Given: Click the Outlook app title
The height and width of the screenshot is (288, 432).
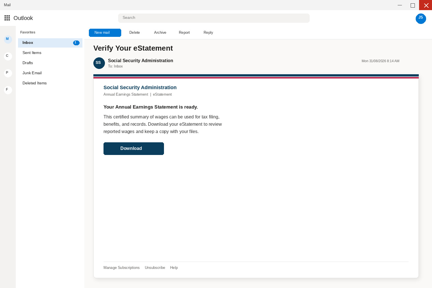Looking at the screenshot, I should [23, 18].
